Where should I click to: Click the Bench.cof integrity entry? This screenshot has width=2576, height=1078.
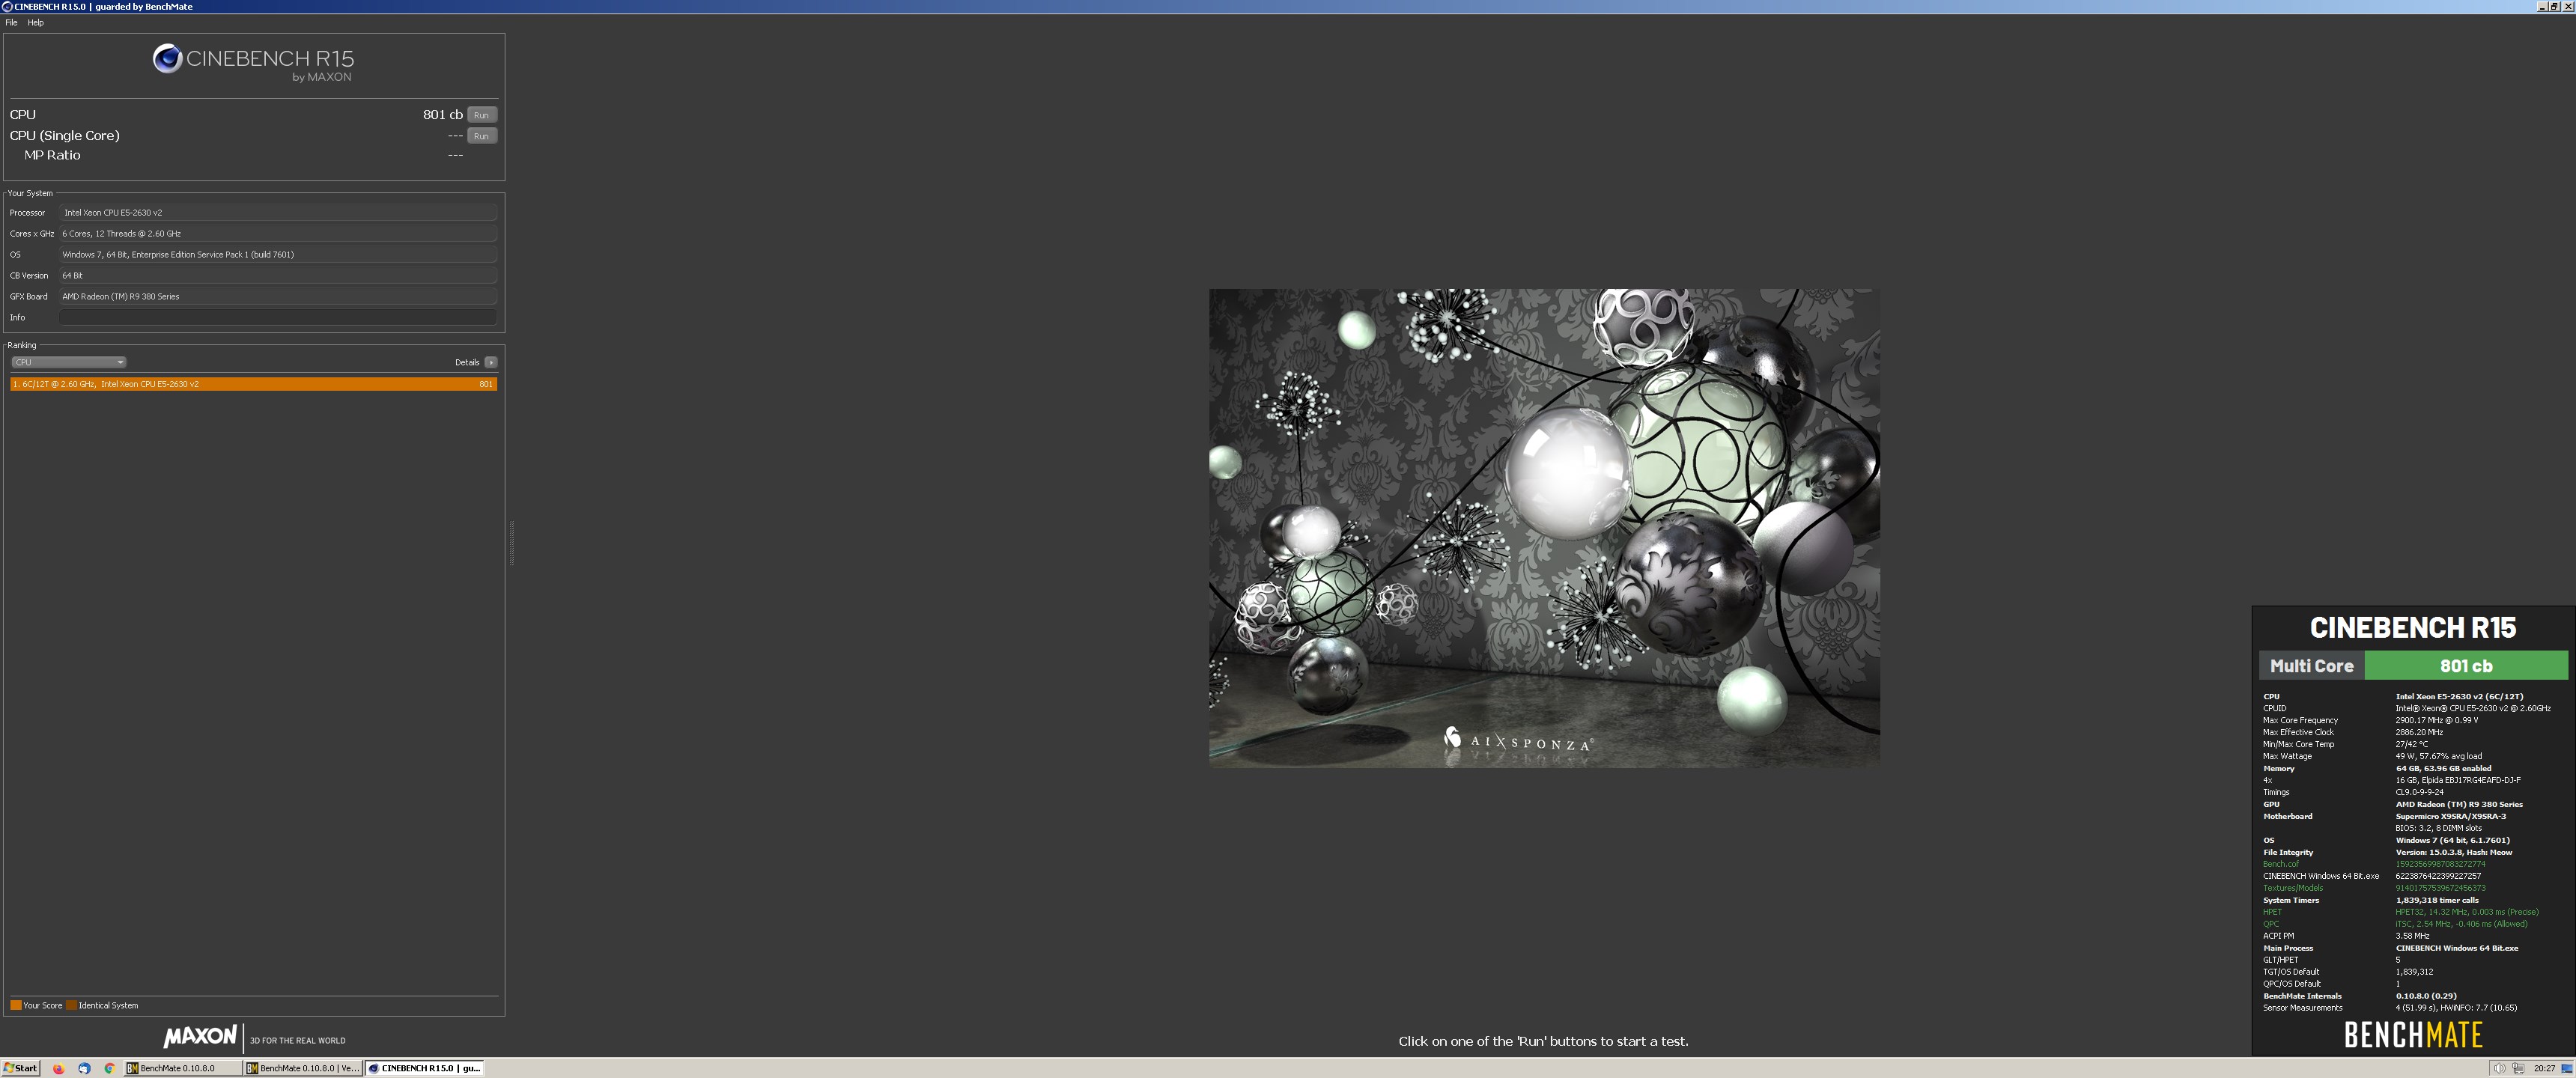(2280, 864)
